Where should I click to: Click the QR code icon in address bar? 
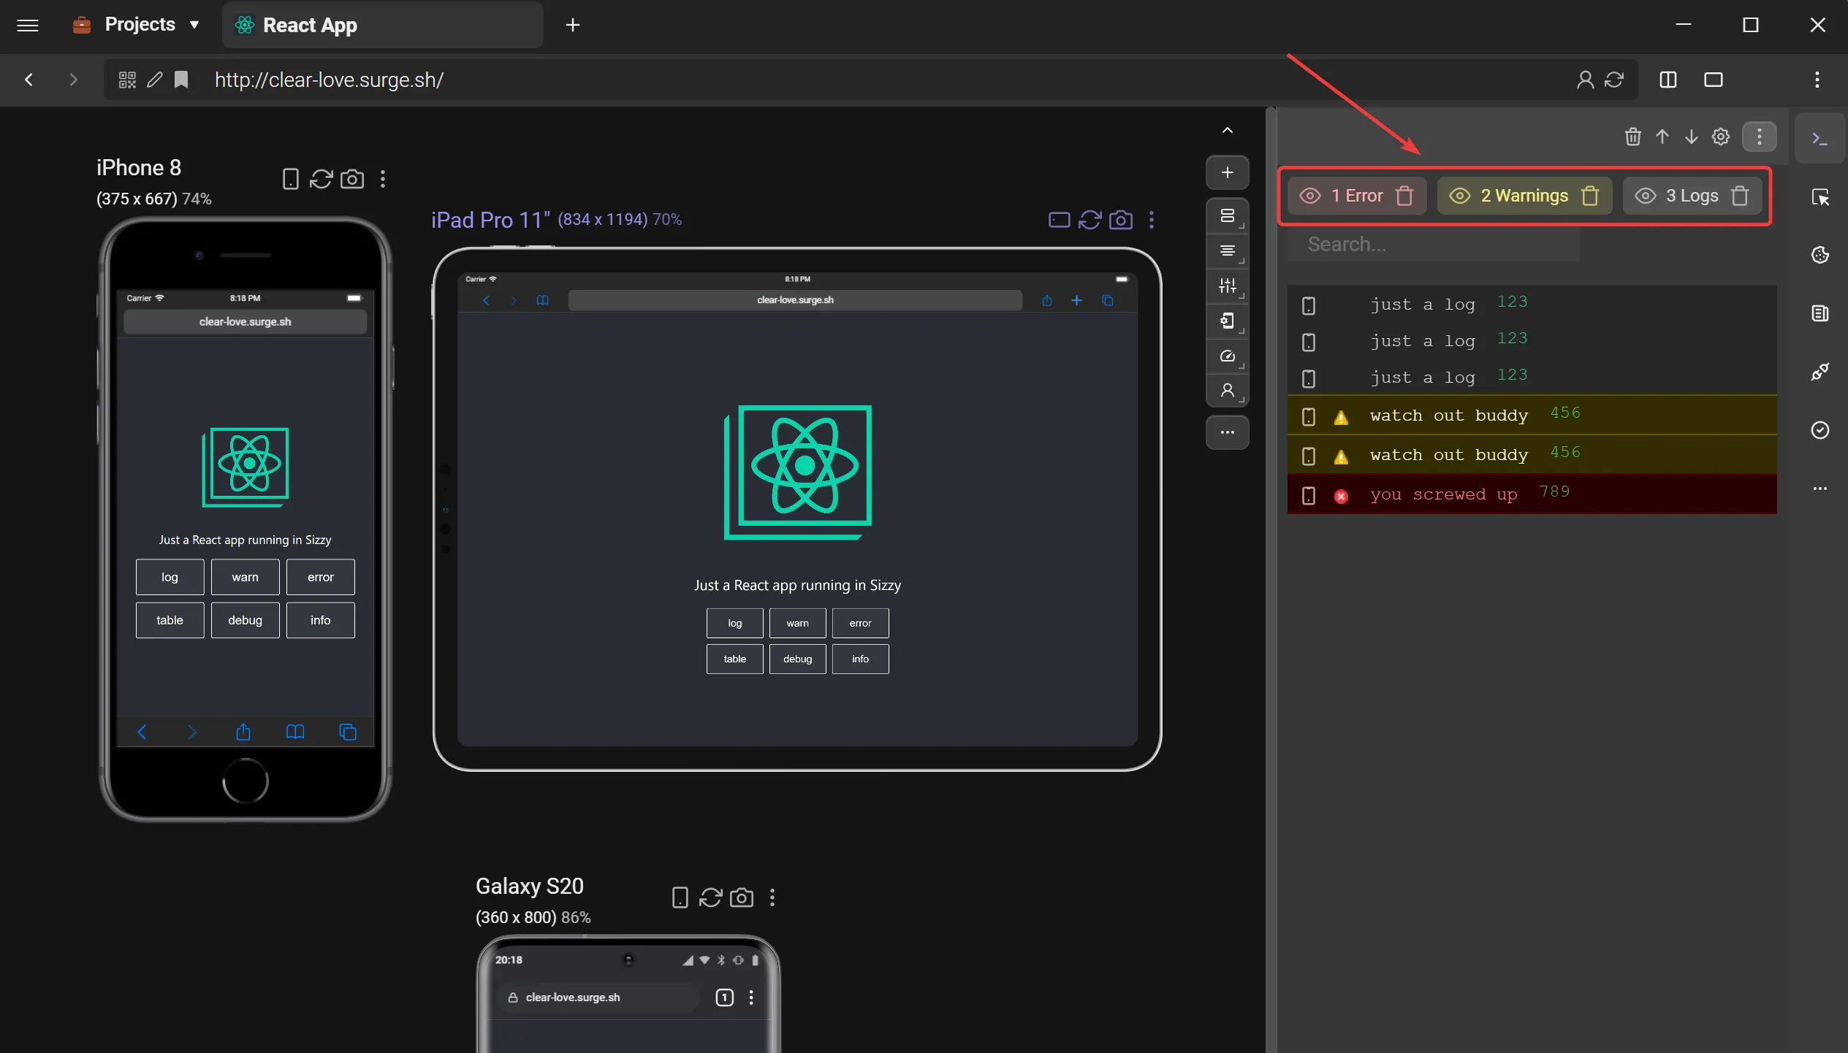[127, 80]
